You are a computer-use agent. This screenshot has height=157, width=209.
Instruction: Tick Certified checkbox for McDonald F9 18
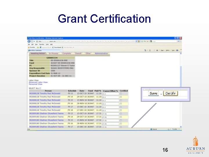coord(121,110)
